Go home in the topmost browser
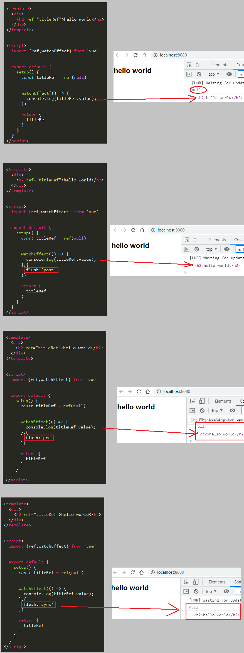The height and width of the screenshot is (653, 244). [x=144, y=55]
